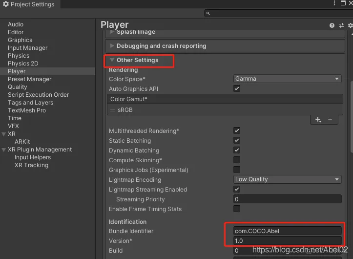
Task: Disable Multithreaded Rendering checkbox
Action: 237,130
